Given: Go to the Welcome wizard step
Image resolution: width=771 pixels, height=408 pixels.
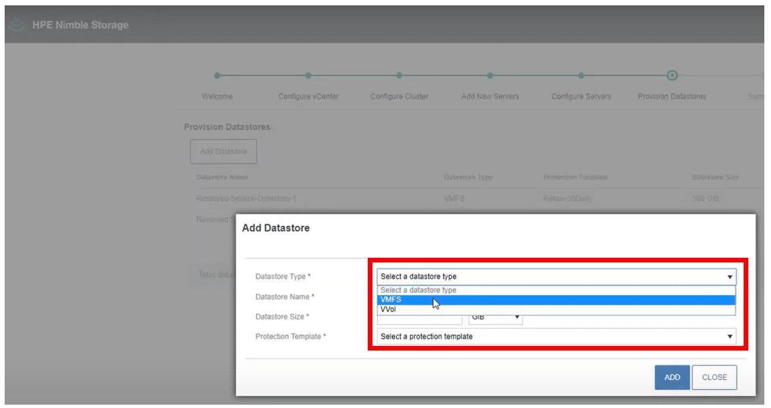Looking at the screenshot, I should [218, 96].
